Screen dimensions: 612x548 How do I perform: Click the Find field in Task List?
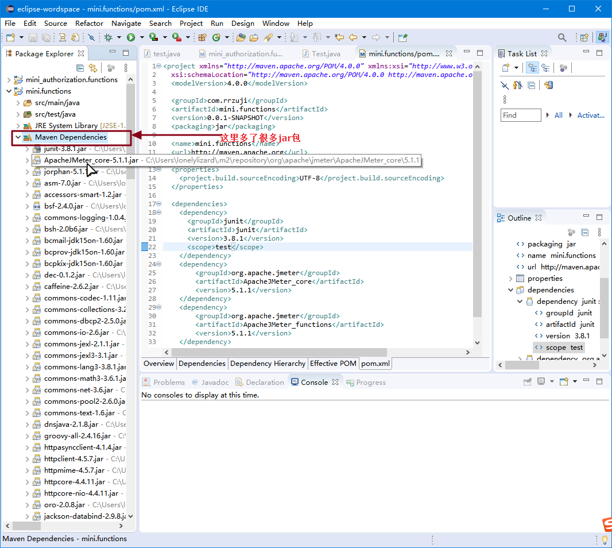point(521,115)
